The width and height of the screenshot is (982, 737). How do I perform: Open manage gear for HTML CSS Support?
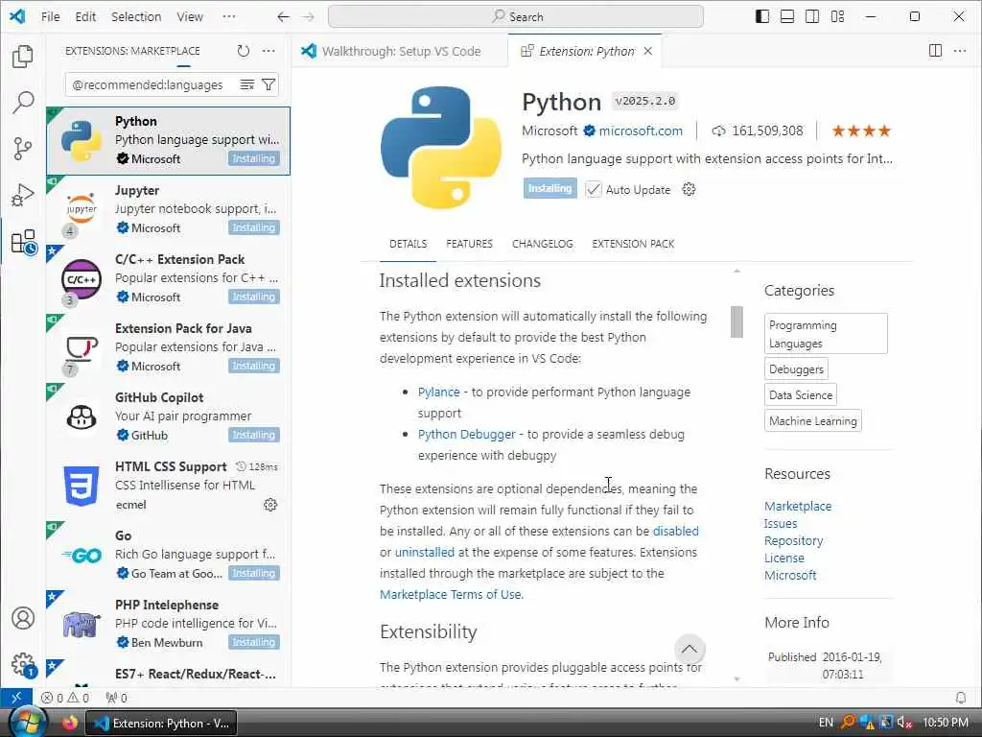270,505
